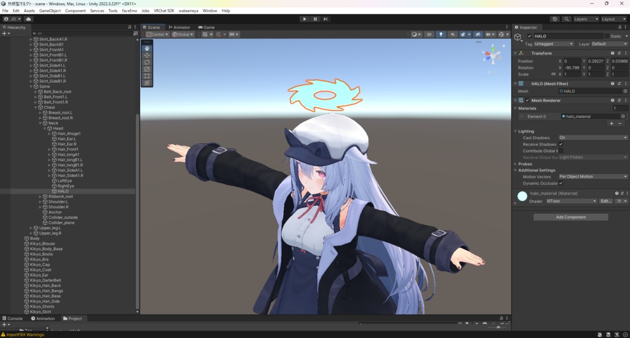
Task: Open the GameObject menu
Action: pyautogui.click(x=50, y=11)
